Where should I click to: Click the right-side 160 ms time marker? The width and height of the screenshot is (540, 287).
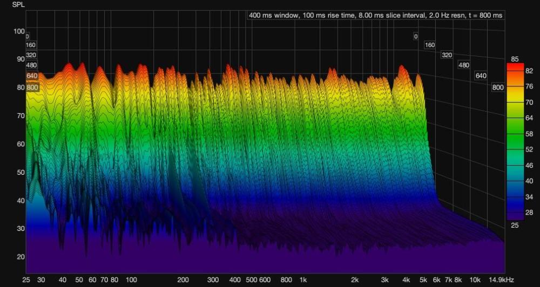click(430, 45)
